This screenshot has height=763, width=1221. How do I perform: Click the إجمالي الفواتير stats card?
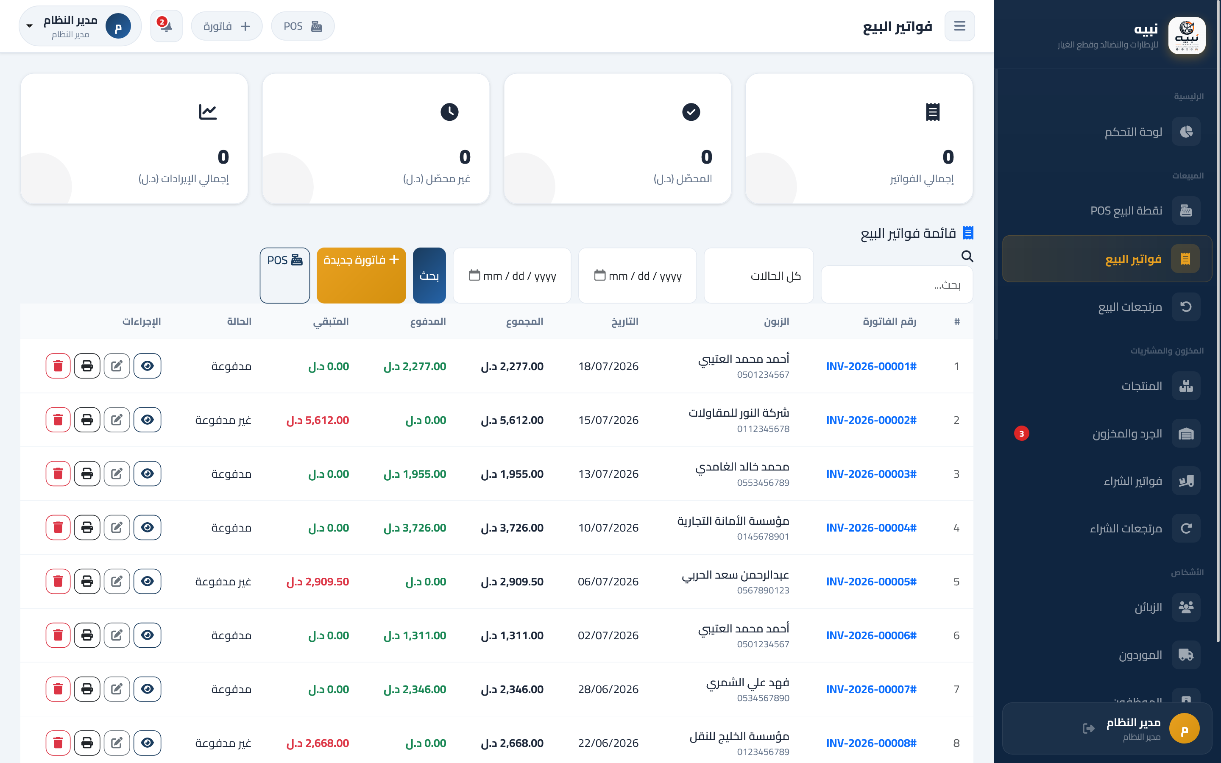coord(859,139)
